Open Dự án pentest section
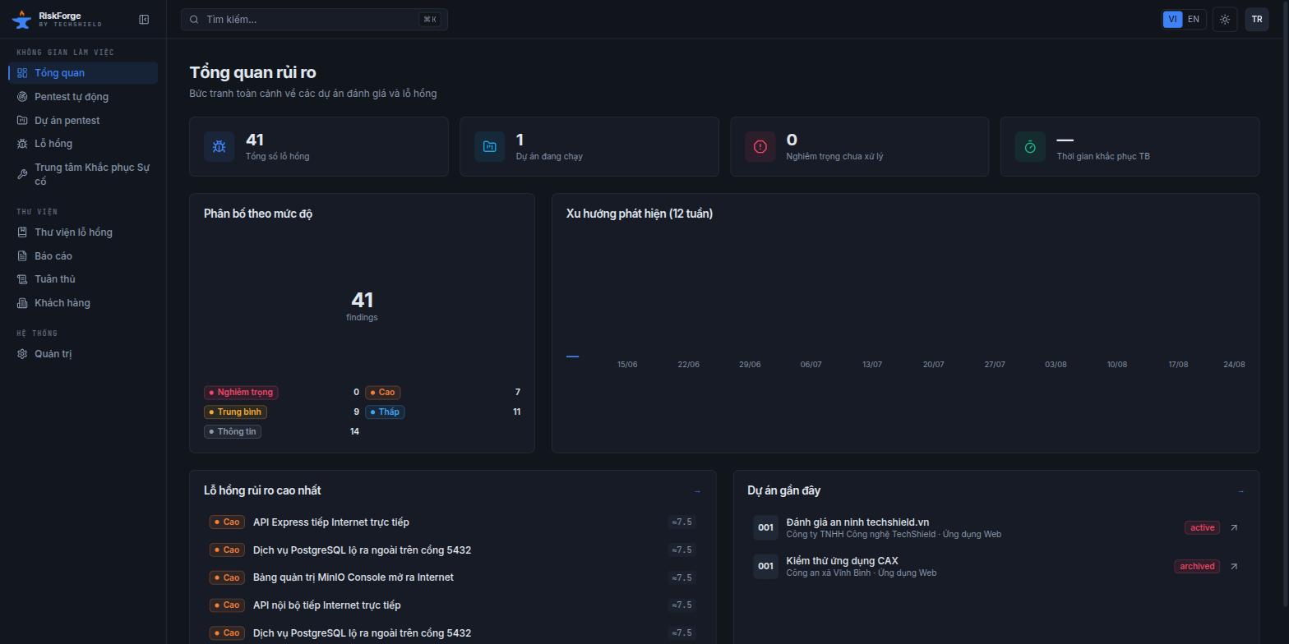 point(83,121)
